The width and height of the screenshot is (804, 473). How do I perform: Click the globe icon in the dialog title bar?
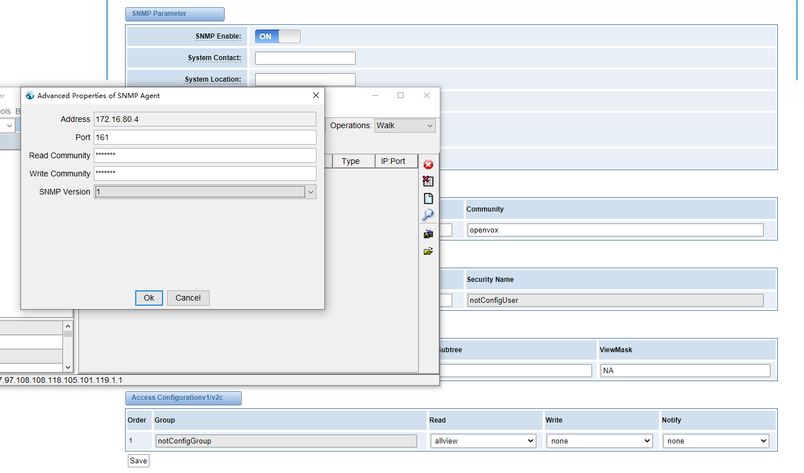coord(30,95)
